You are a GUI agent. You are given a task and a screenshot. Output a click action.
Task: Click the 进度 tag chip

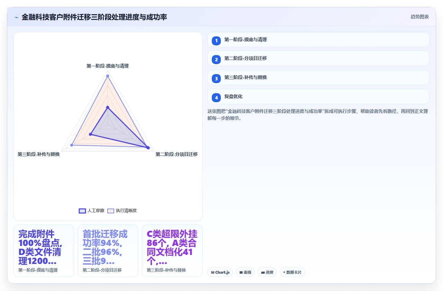[267, 272]
